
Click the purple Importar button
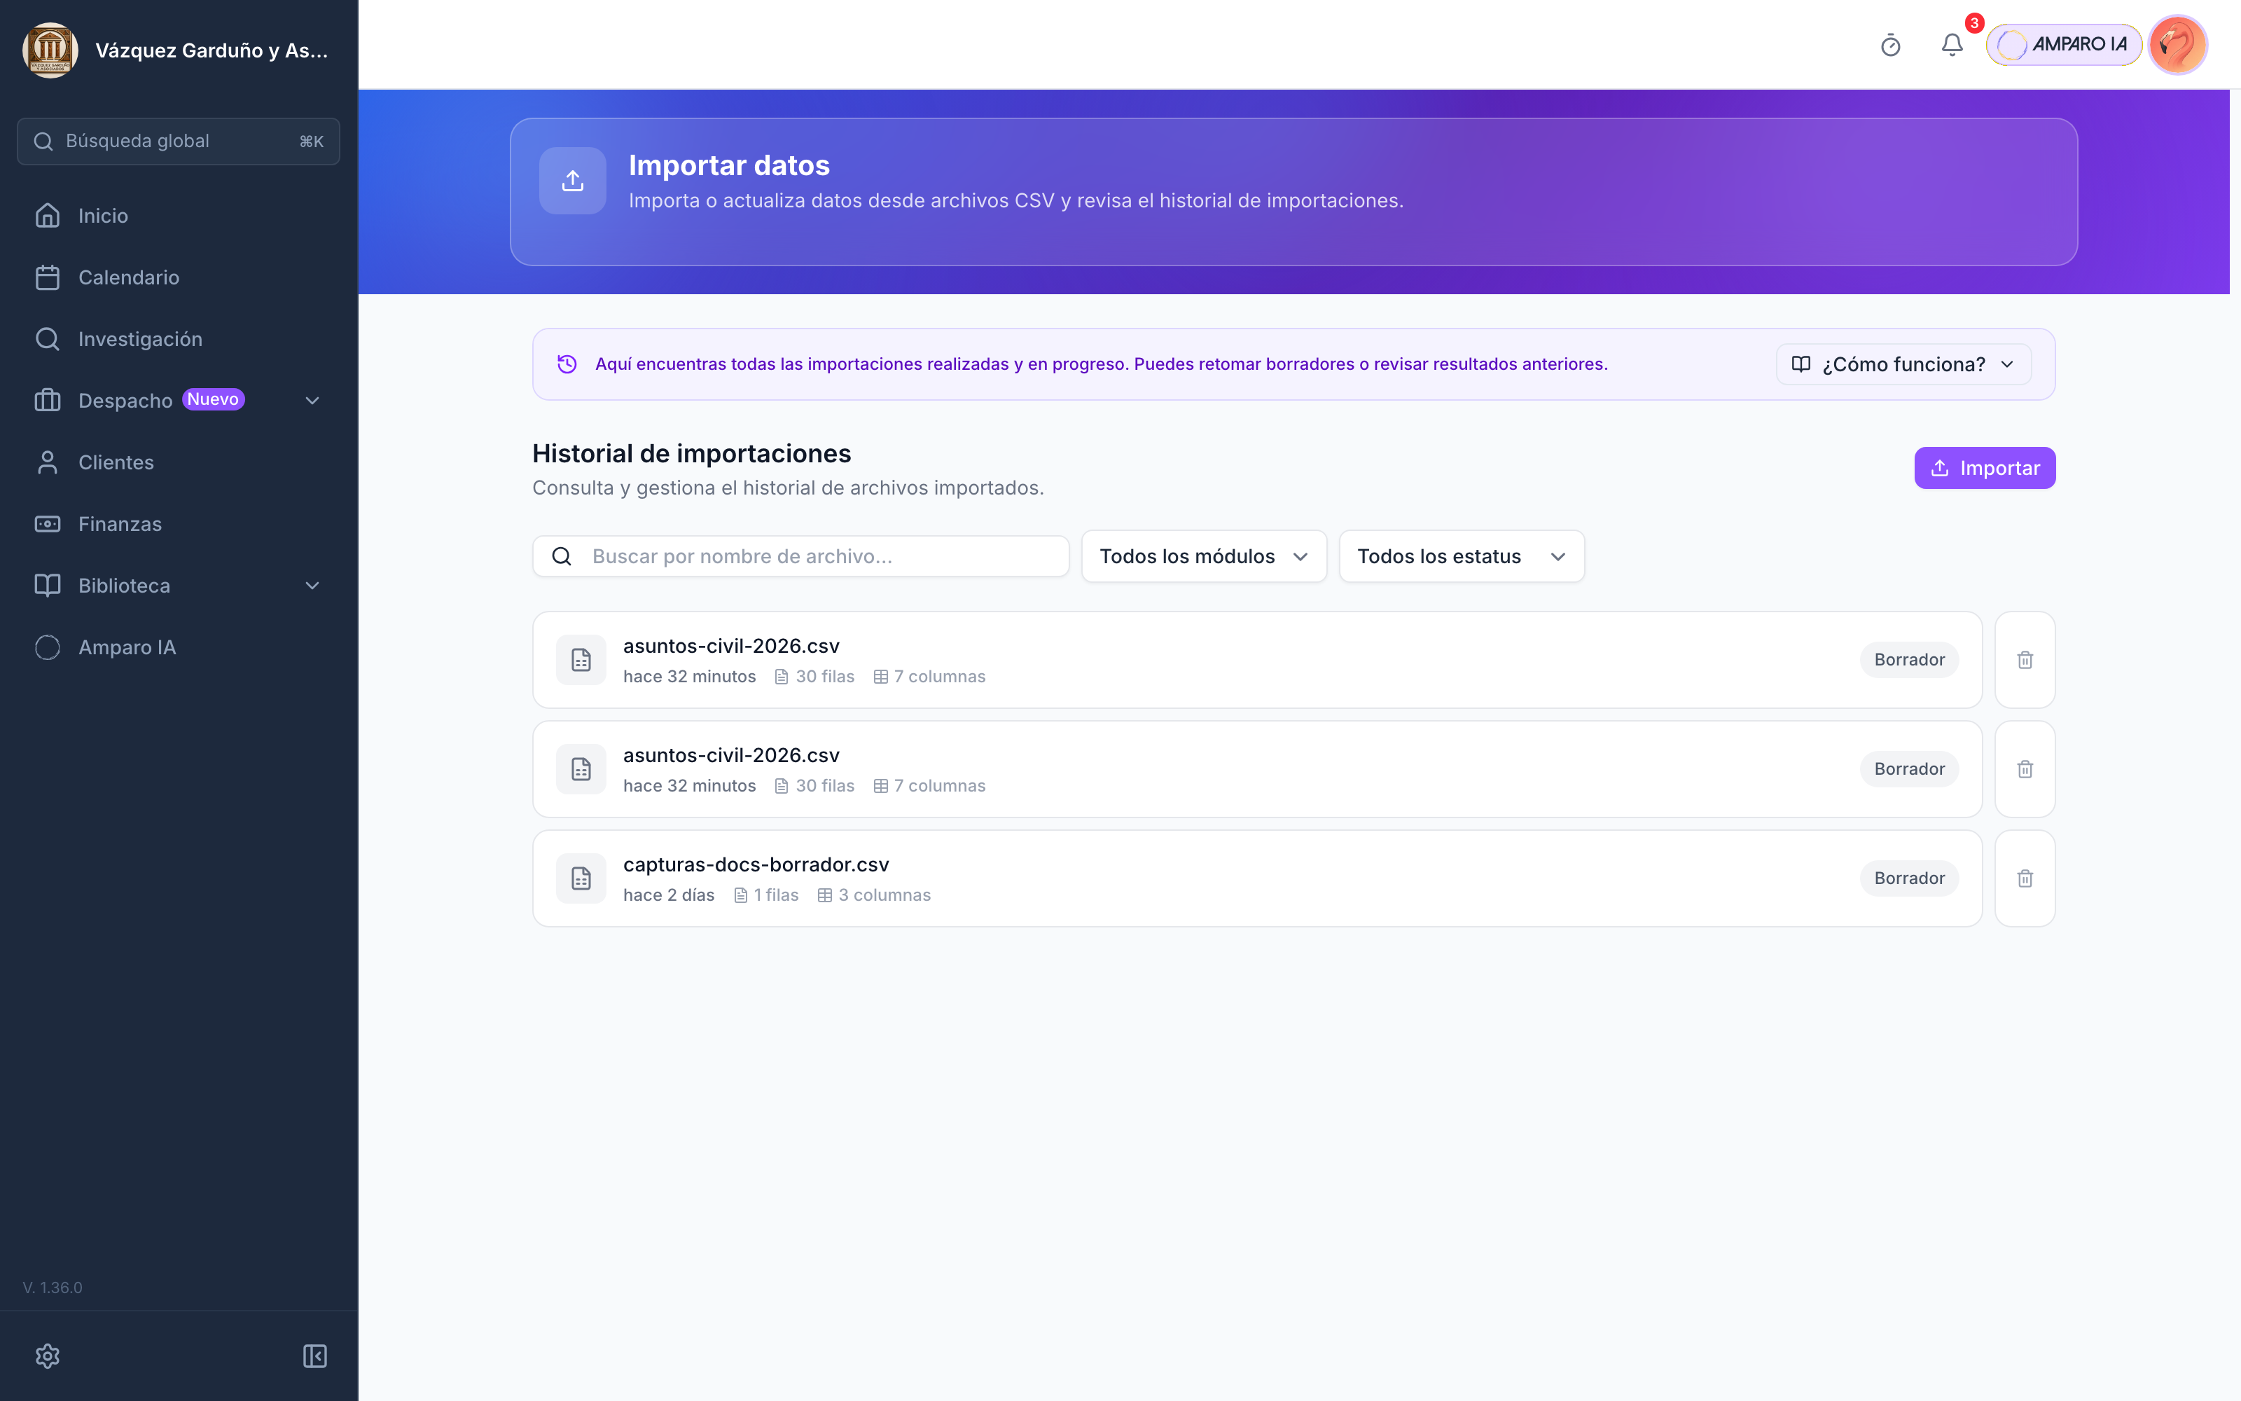coord(1985,468)
